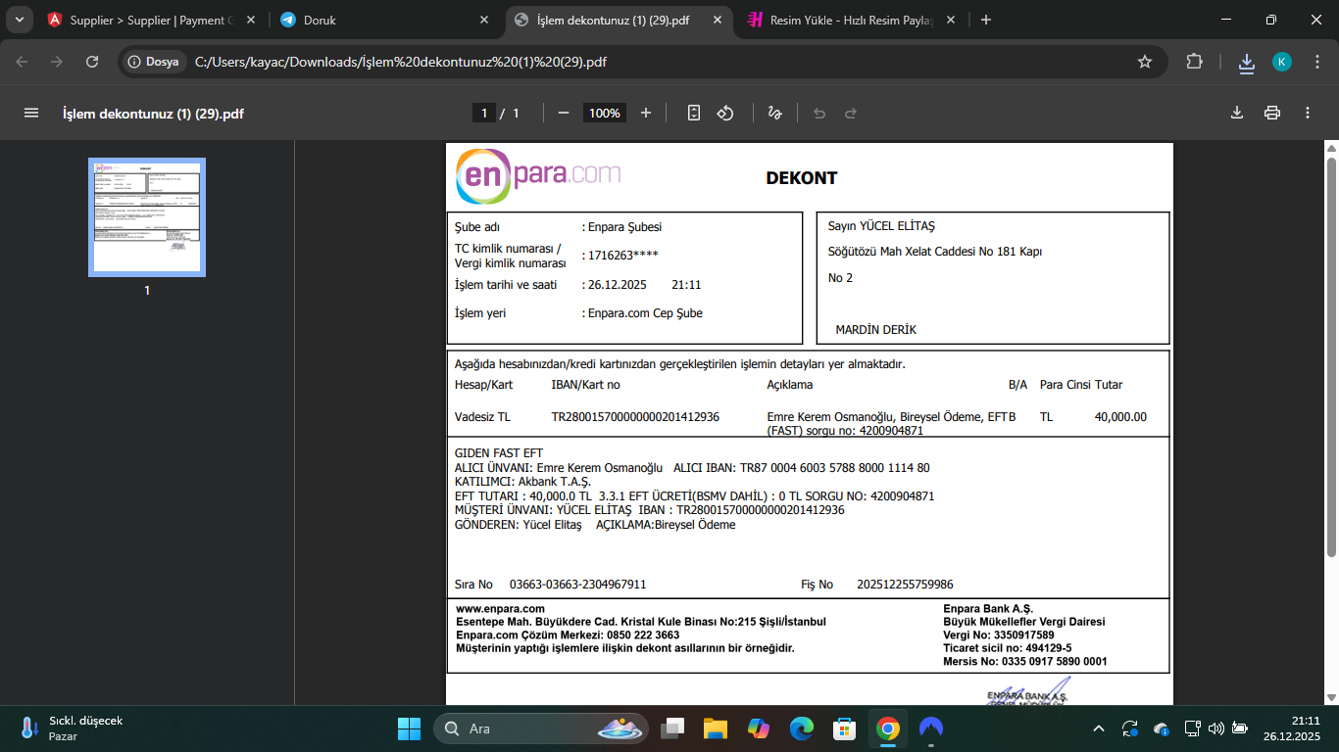Open Microsoft Store from taskbar

pyautogui.click(x=845, y=728)
